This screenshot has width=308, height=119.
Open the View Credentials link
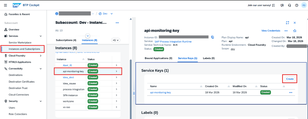pos(271,31)
